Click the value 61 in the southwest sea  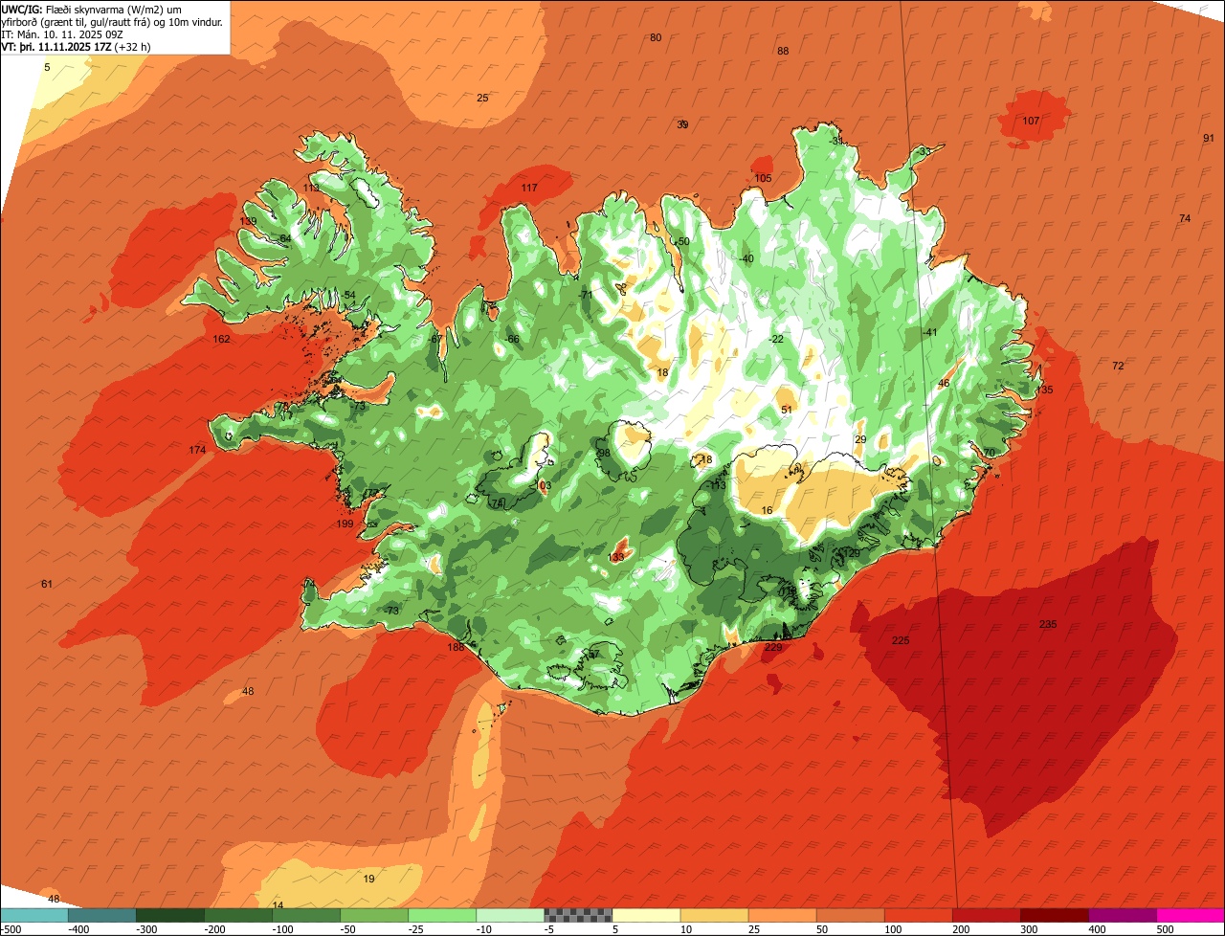(x=47, y=584)
